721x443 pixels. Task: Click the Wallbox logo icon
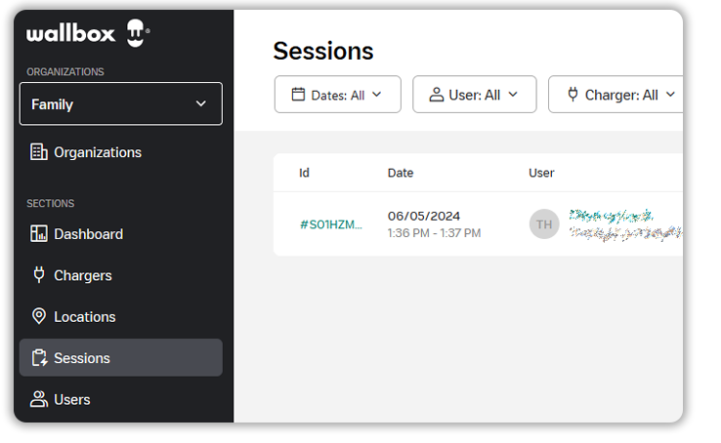(x=134, y=34)
